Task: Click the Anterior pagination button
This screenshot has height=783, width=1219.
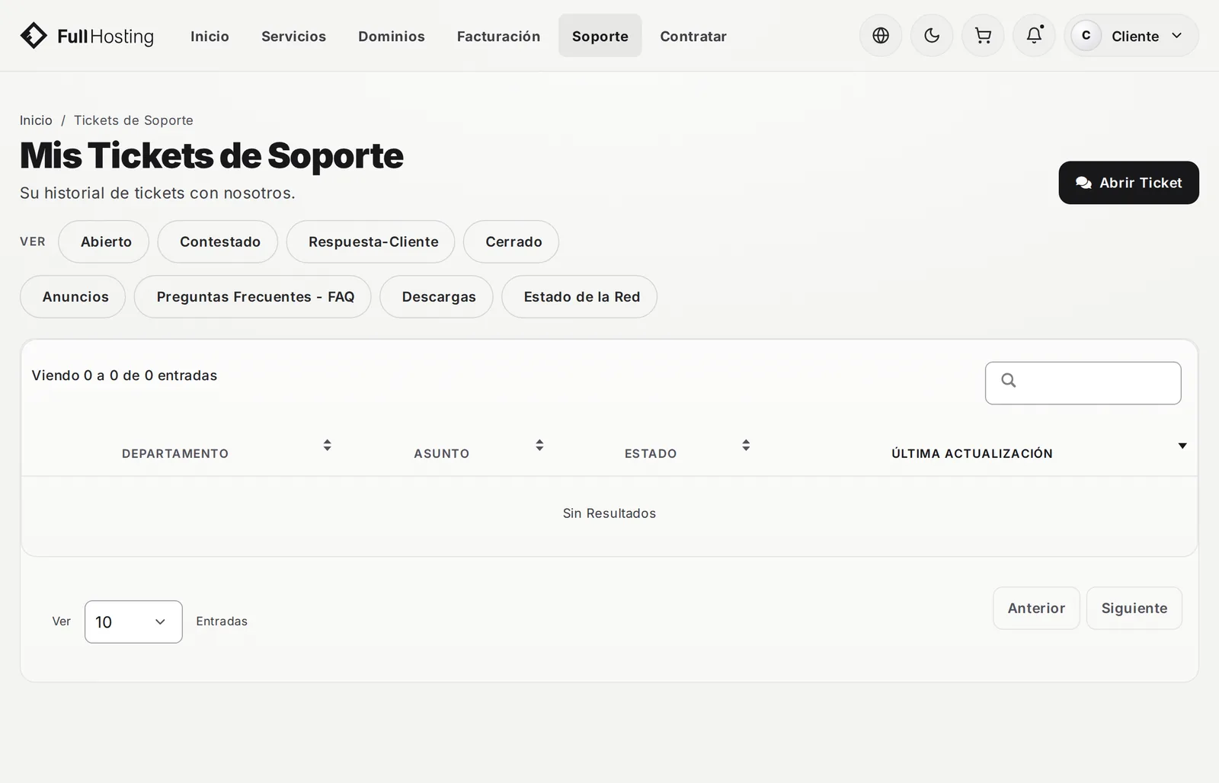Action: pos(1036,608)
